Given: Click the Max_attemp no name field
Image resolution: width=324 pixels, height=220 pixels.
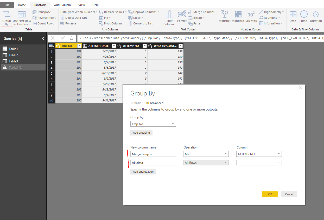Looking at the screenshot, I should click(153, 154).
